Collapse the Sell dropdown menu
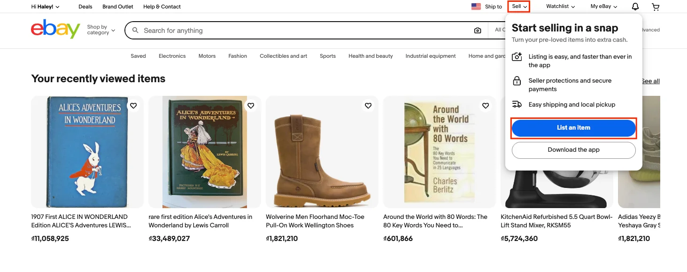Viewport: 687px width, 272px height. click(x=519, y=7)
